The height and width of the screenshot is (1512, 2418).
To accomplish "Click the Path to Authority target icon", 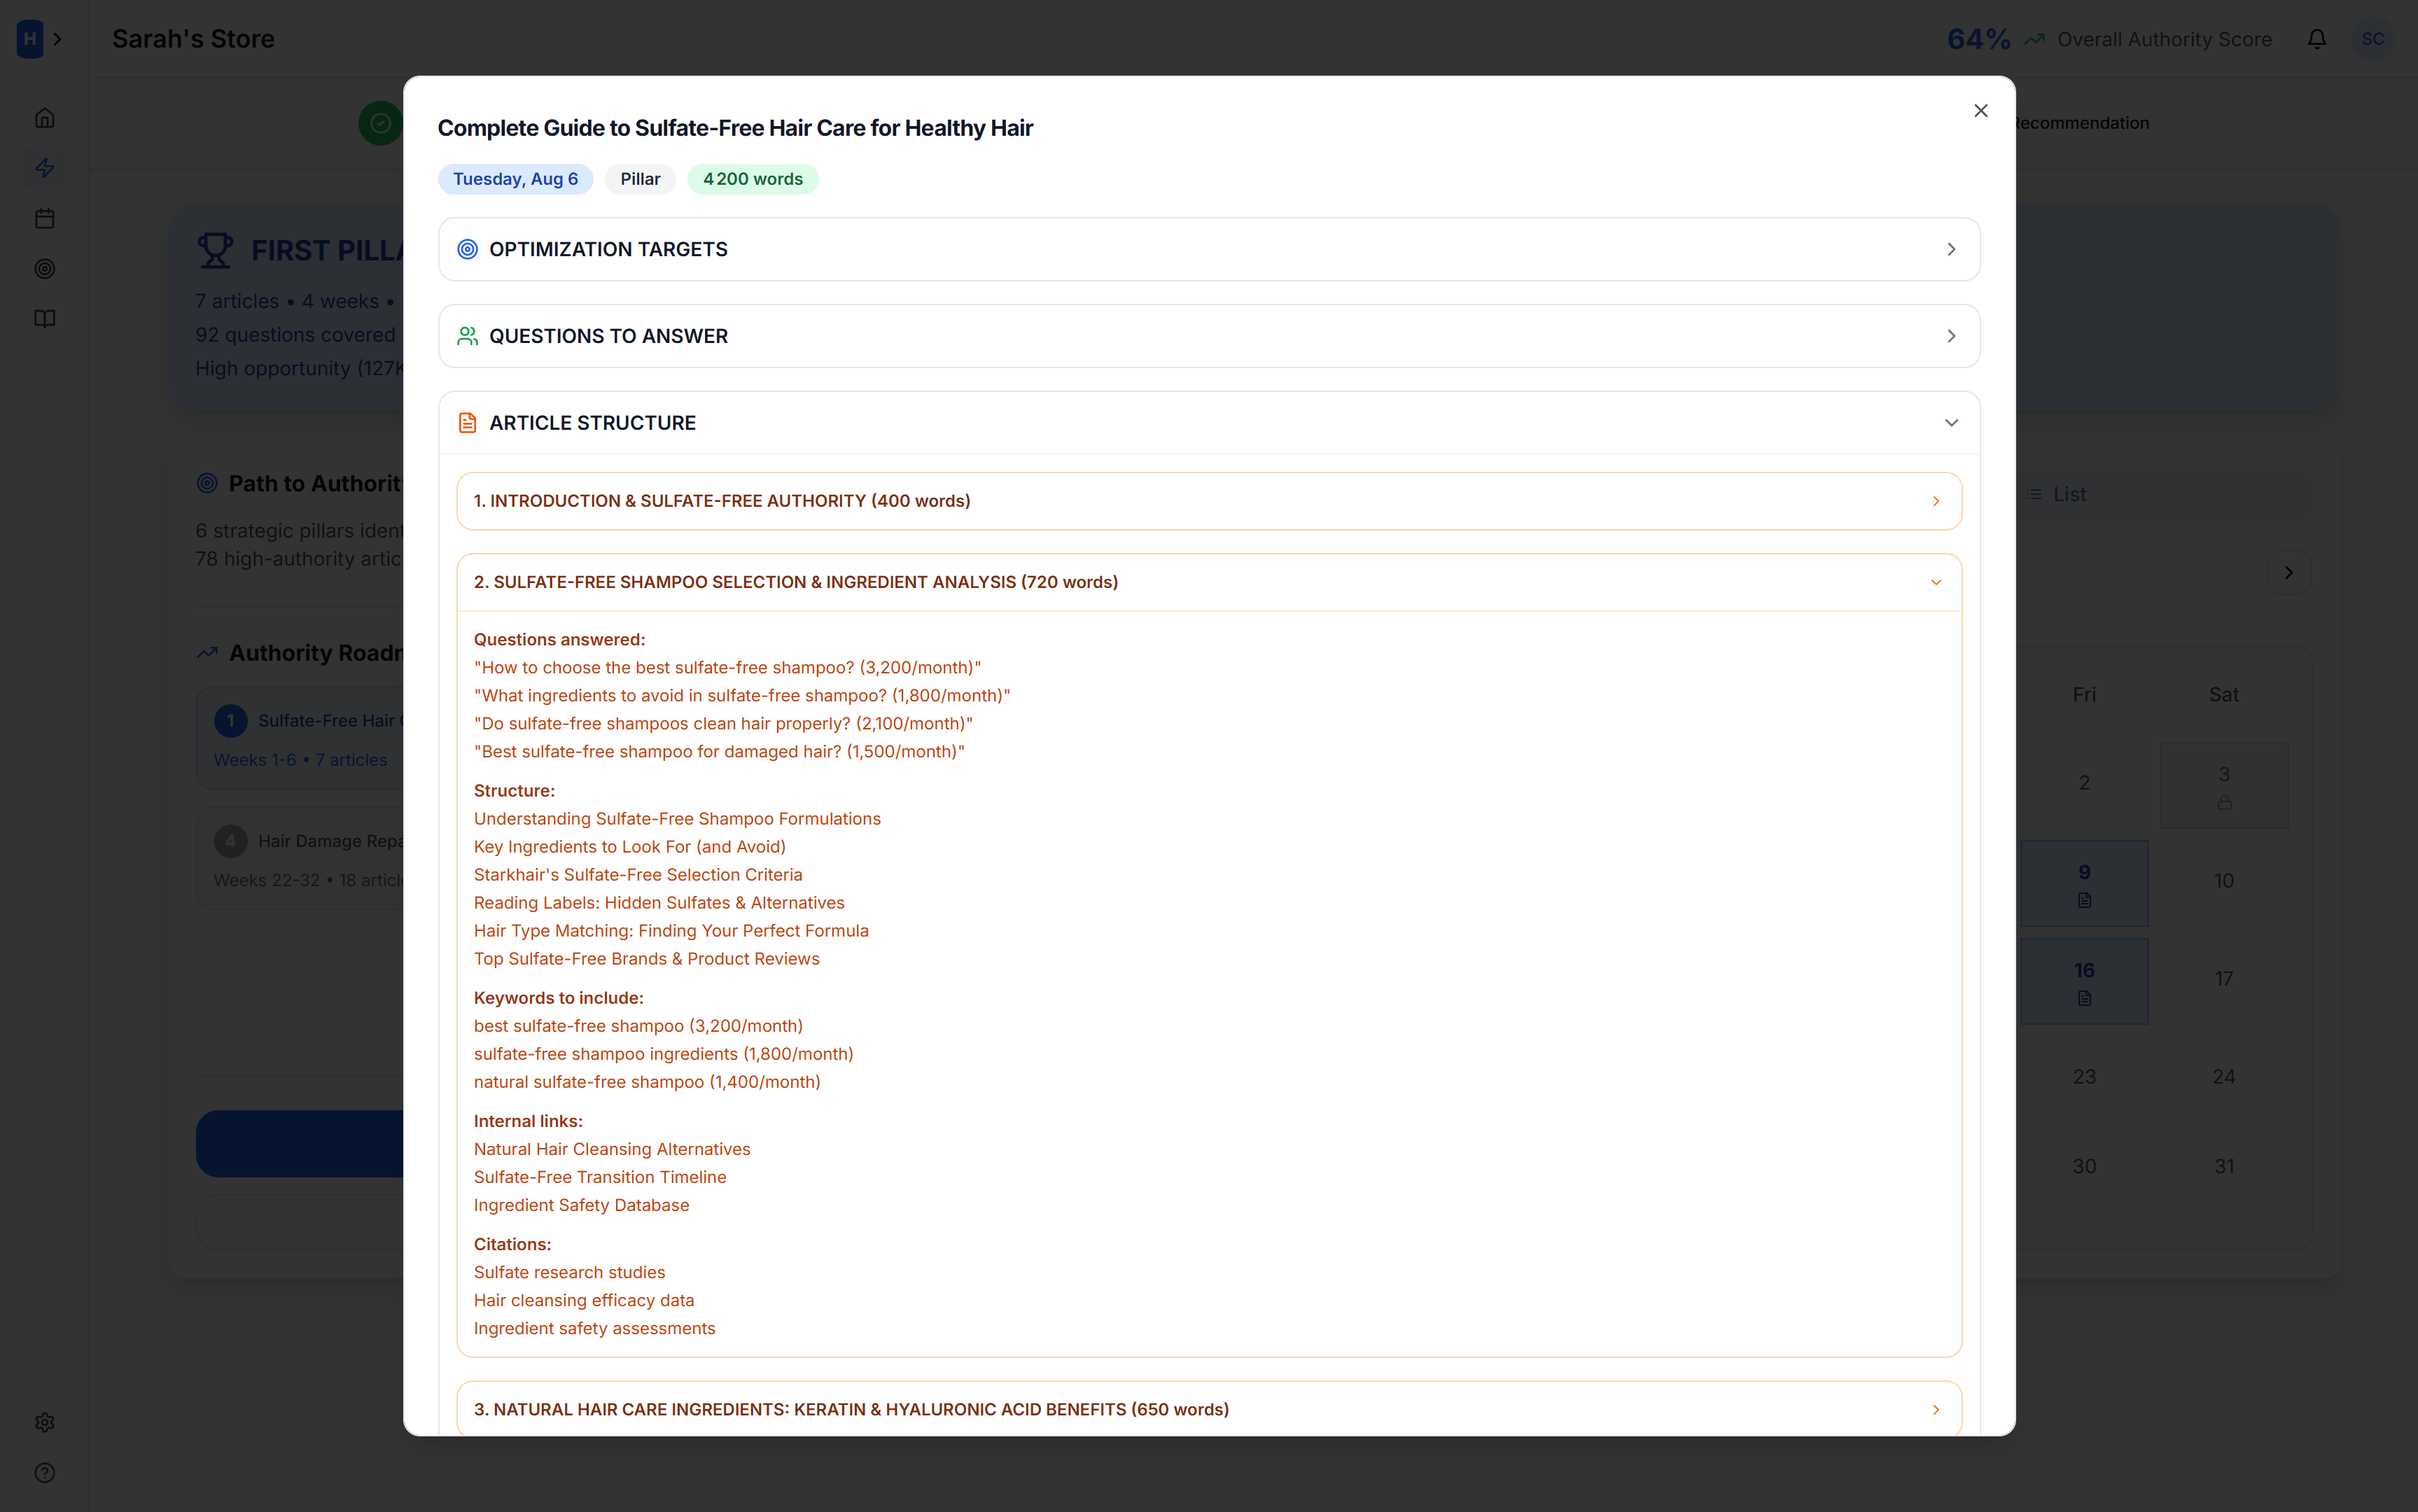I will coord(207,483).
